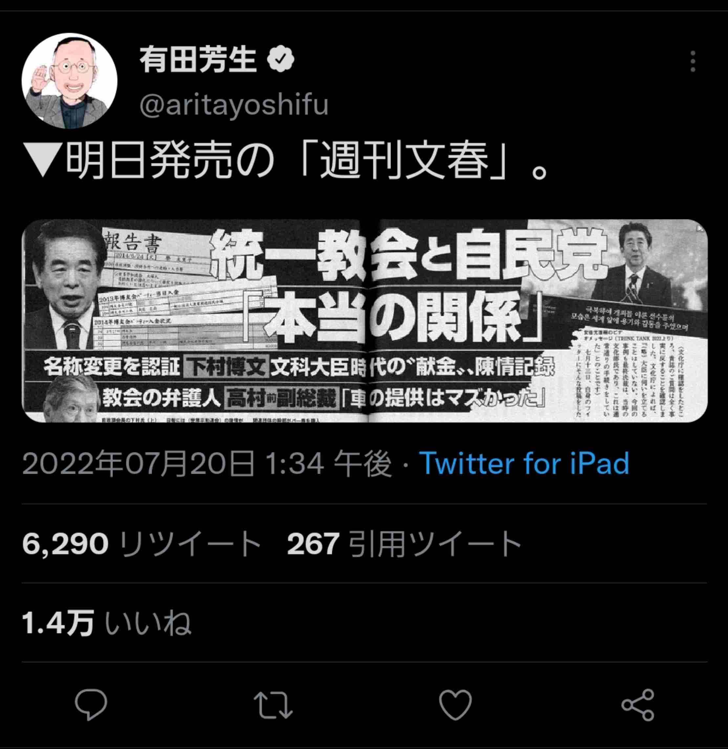Visit the @aritayoshifu handle
Viewport: 728px width, 749px height.
[234, 104]
